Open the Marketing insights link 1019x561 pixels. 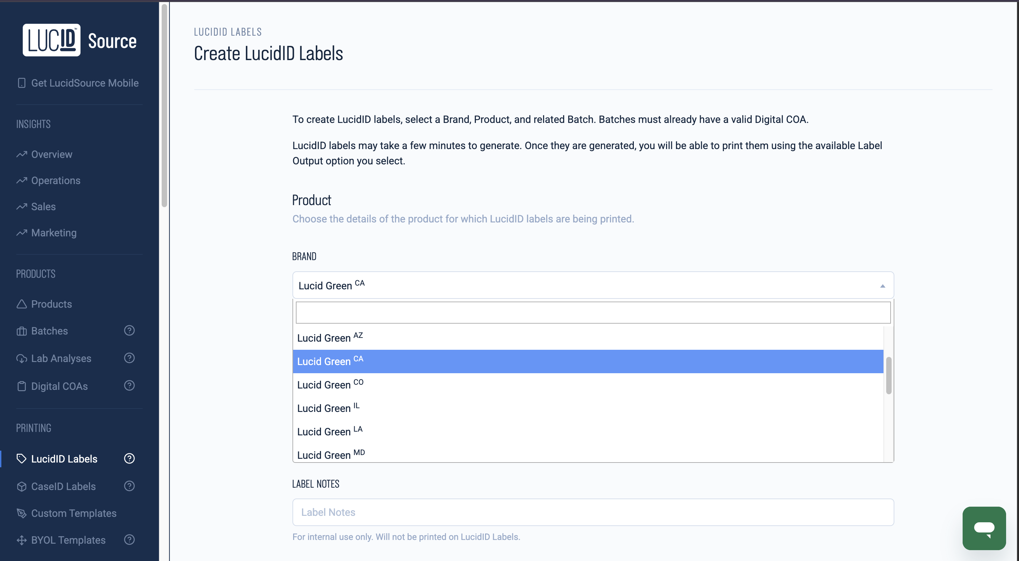click(x=54, y=233)
